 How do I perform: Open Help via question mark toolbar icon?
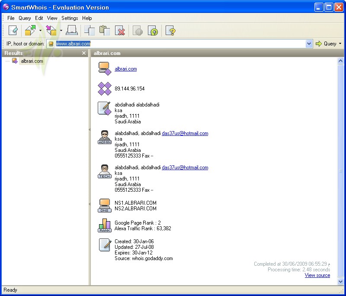coord(170,30)
